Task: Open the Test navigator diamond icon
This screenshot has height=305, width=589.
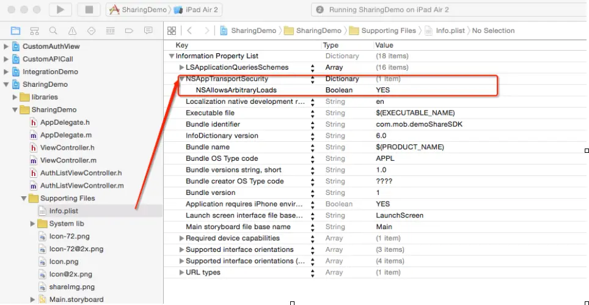Action: pyautogui.click(x=91, y=31)
